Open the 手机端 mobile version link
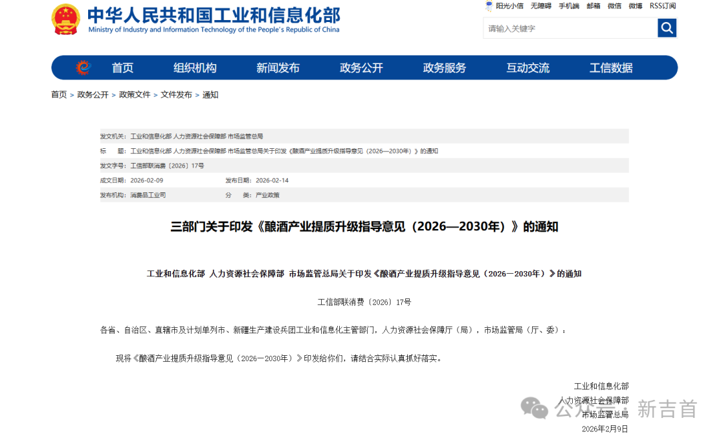This screenshot has width=721, height=438. [569, 6]
